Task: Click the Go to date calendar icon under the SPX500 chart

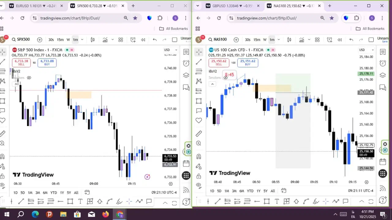Action: pos(87,192)
